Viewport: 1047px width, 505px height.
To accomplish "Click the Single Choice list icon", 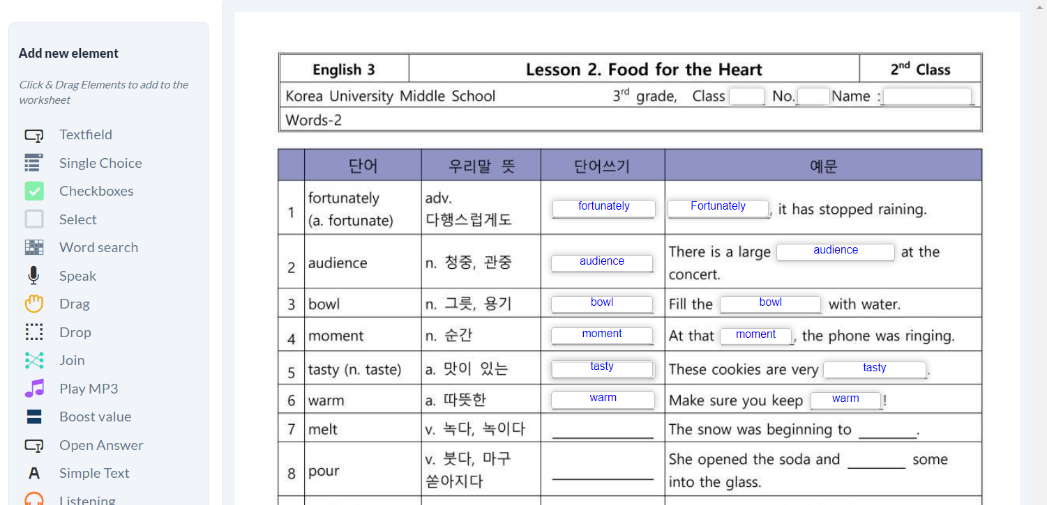I will click(x=33, y=163).
